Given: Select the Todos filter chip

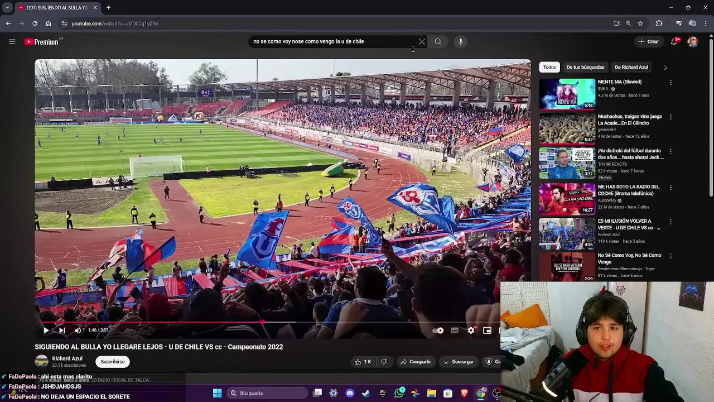Looking at the screenshot, I should pyautogui.click(x=549, y=67).
